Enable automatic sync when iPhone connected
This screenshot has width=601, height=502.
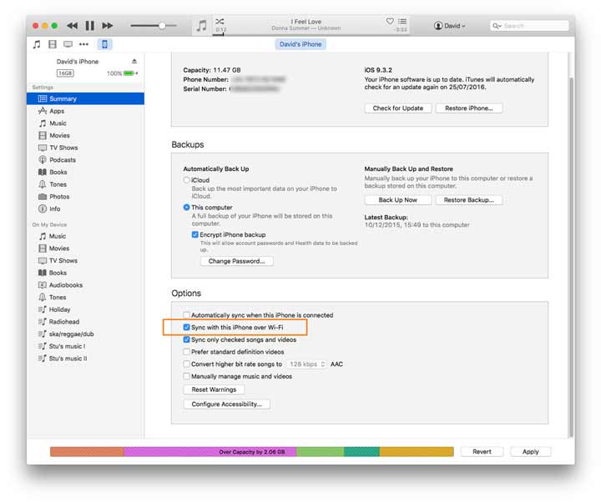coord(187,315)
